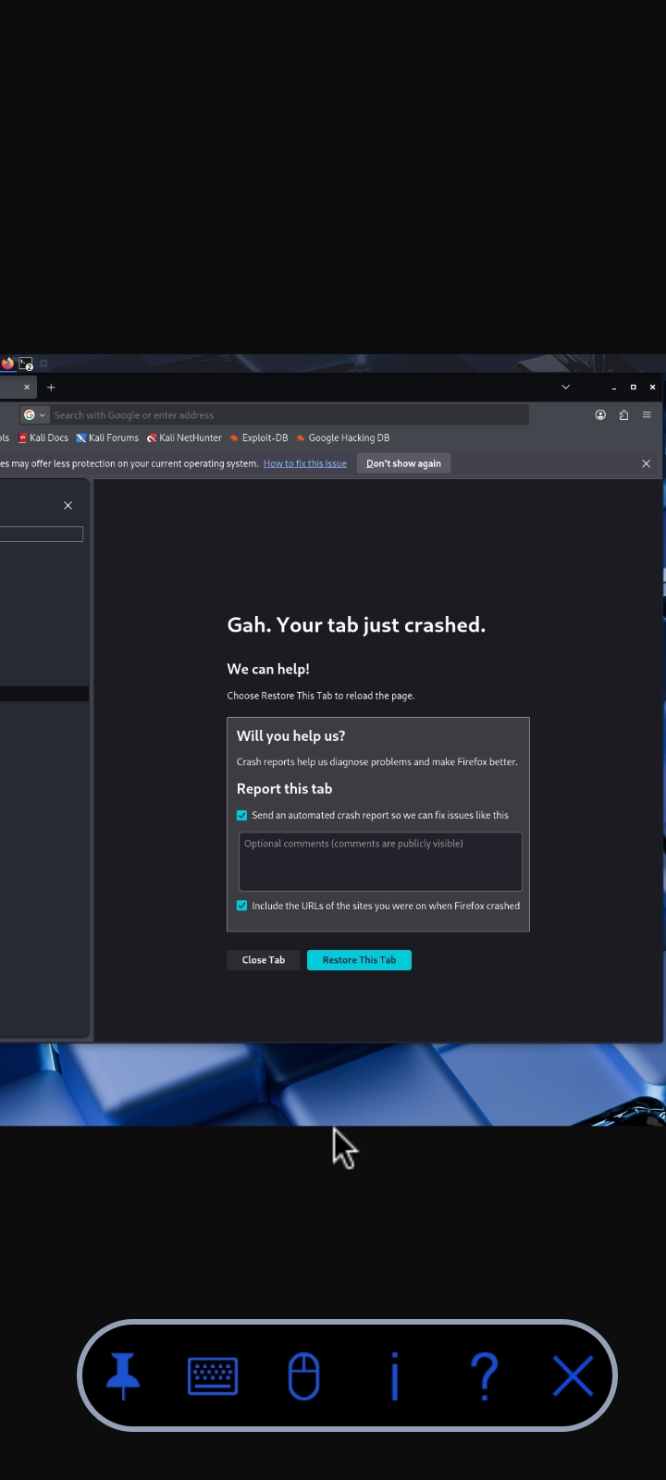Click 'How to fix this issue' link
This screenshot has width=666, height=1480.
pos(305,463)
